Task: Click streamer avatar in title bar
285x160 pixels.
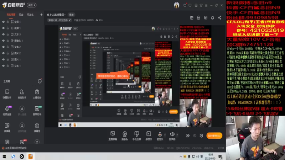Action: pos(176,5)
